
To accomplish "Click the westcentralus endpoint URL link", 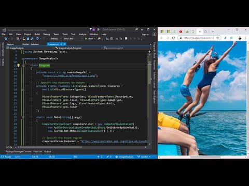I will 114,141.
